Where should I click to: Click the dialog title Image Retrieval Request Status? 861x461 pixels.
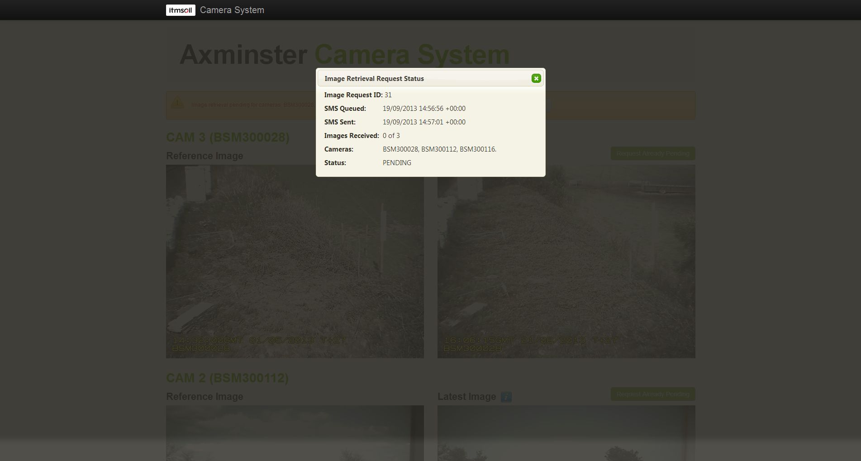[374, 79]
